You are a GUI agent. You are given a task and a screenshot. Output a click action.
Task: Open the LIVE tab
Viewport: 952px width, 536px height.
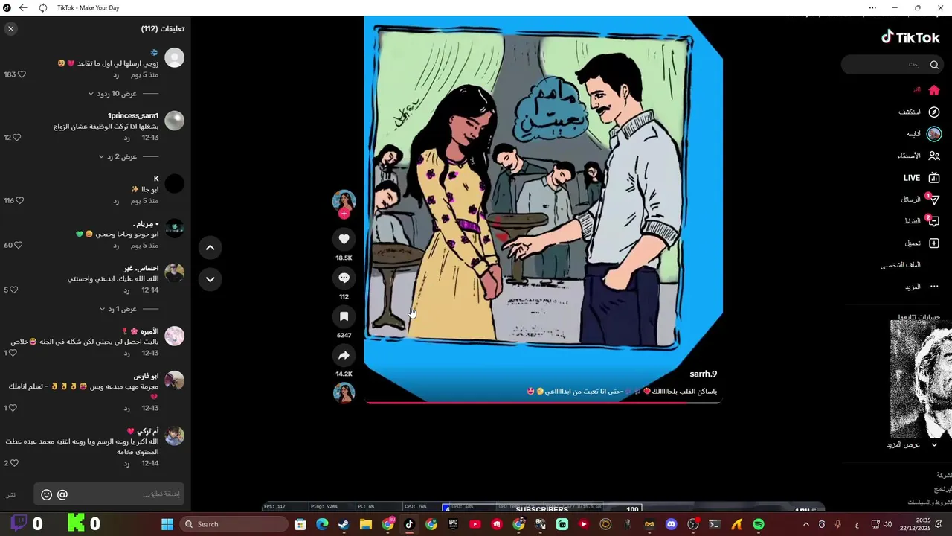coord(922,178)
